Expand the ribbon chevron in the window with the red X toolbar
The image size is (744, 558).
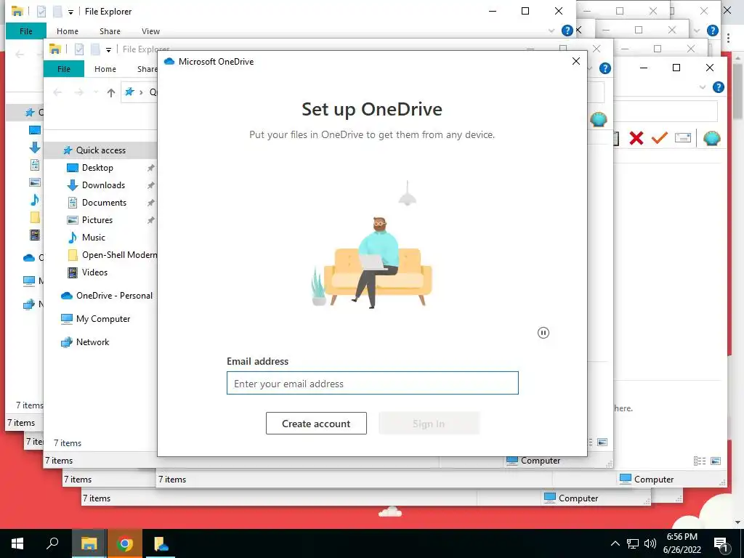pos(703,87)
